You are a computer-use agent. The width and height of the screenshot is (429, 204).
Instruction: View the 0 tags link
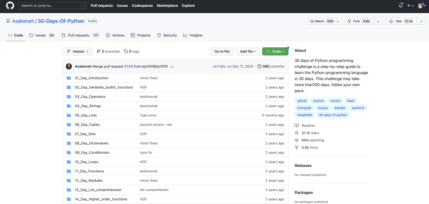(131, 52)
